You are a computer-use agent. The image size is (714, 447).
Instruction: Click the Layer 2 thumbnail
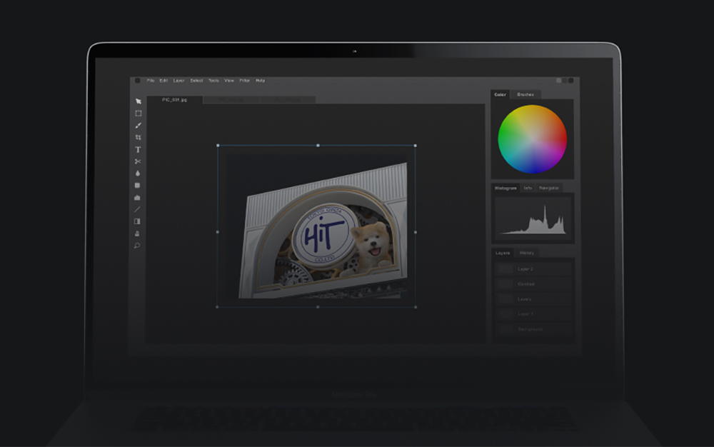point(505,269)
